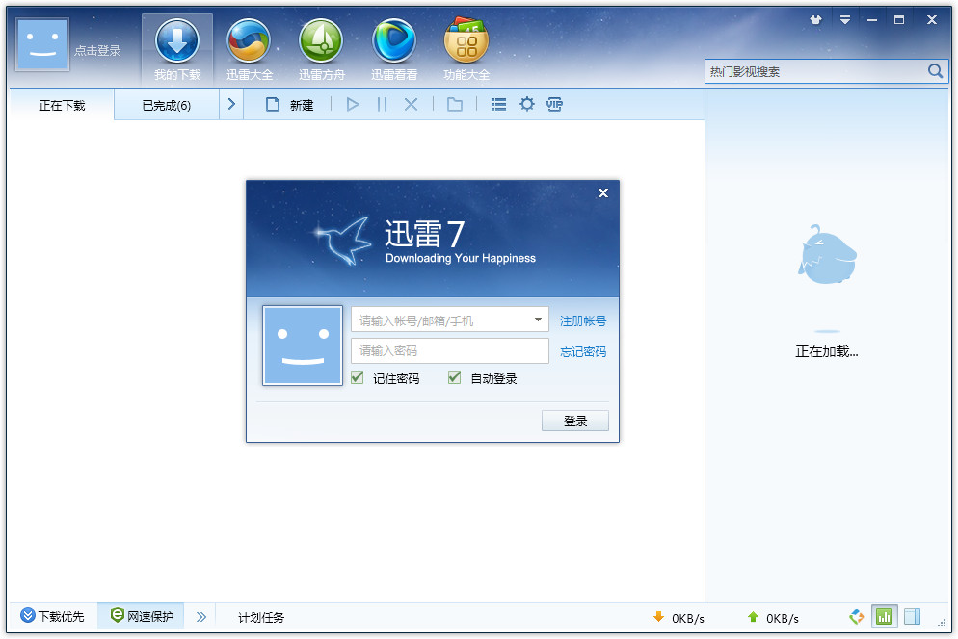This screenshot has width=958, height=639.
Task: Open 我的下载 download section
Action: [x=177, y=50]
